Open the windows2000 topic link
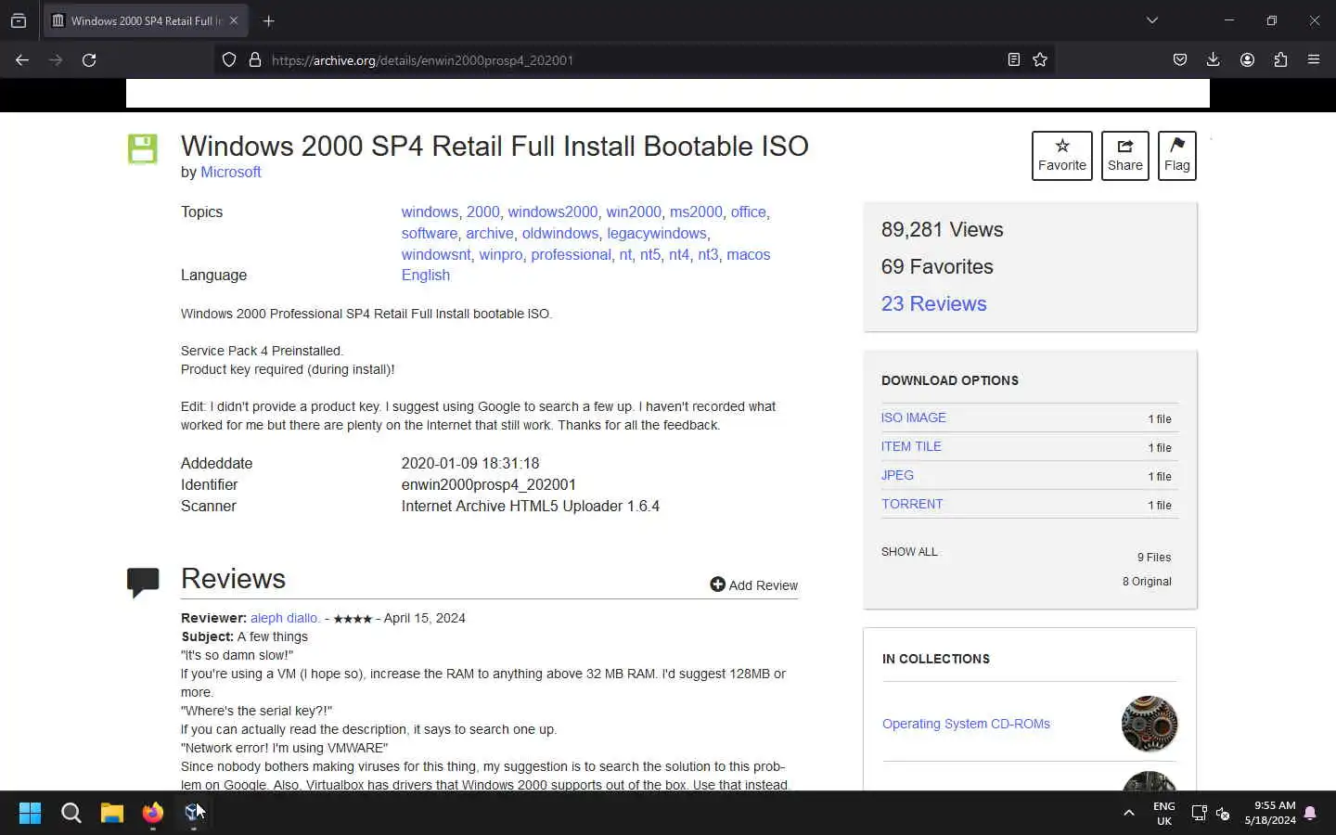The width and height of the screenshot is (1336, 835). point(553,212)
